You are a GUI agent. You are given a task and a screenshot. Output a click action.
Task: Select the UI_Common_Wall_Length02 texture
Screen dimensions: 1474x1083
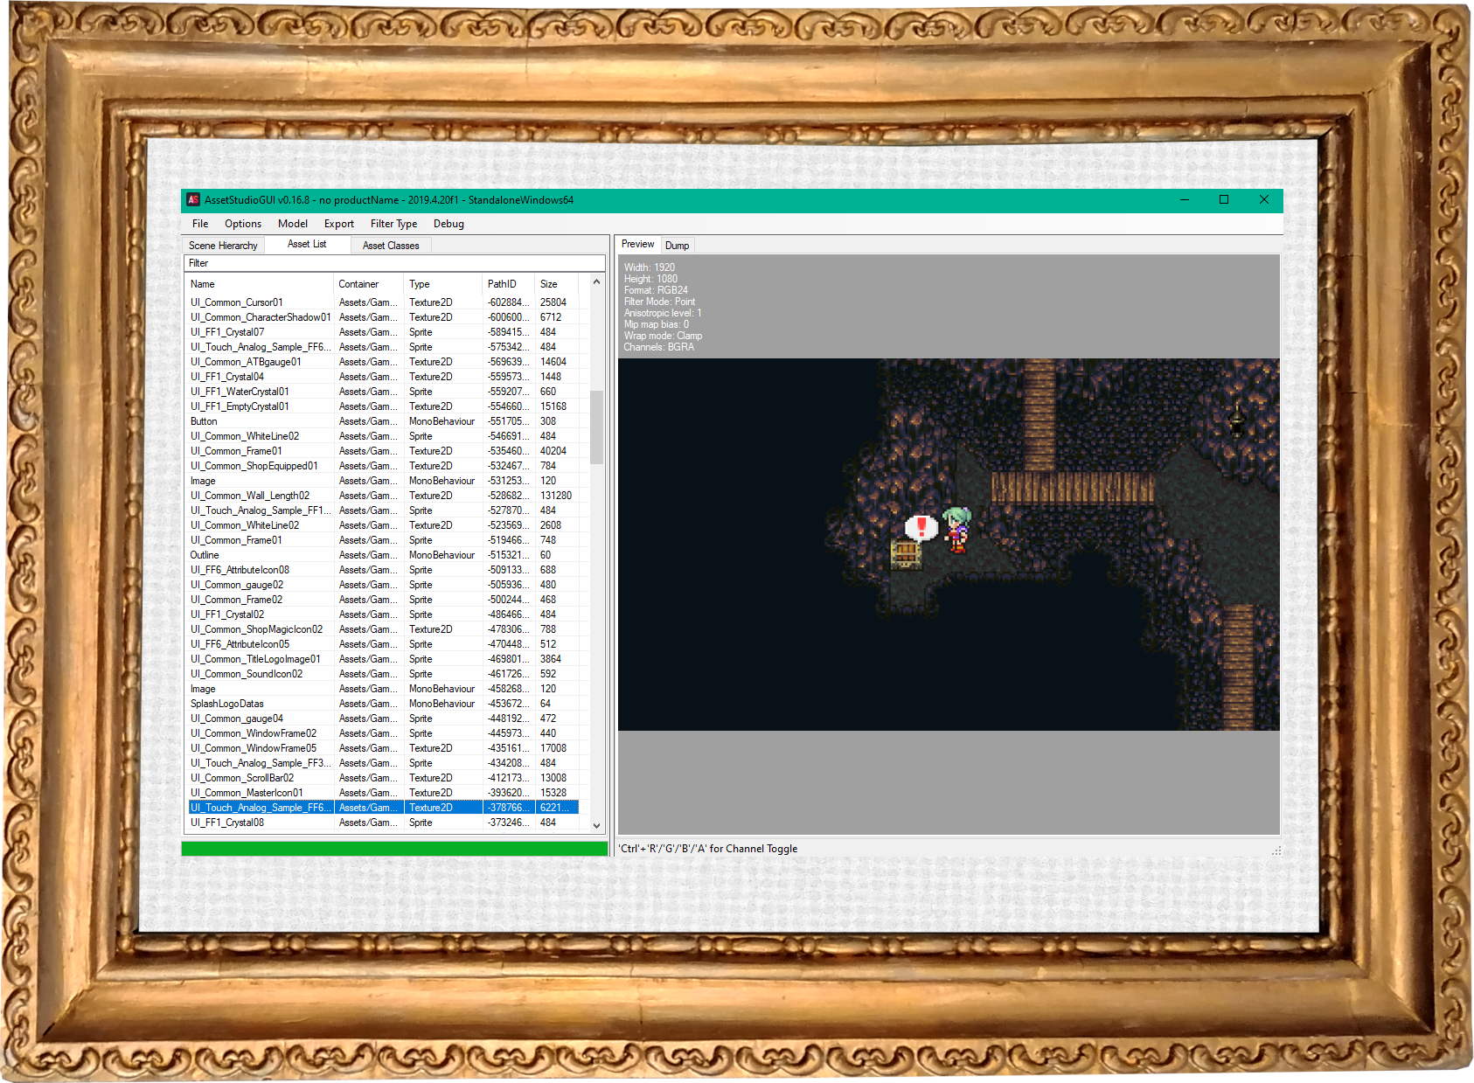(x=383, y=496)
